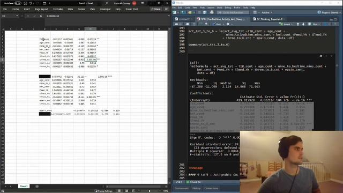Image resolution: width=343 pixels, height=193 pixels.
Task: Switch to Normal view in Excel status bar
Action: click(119, 191)
